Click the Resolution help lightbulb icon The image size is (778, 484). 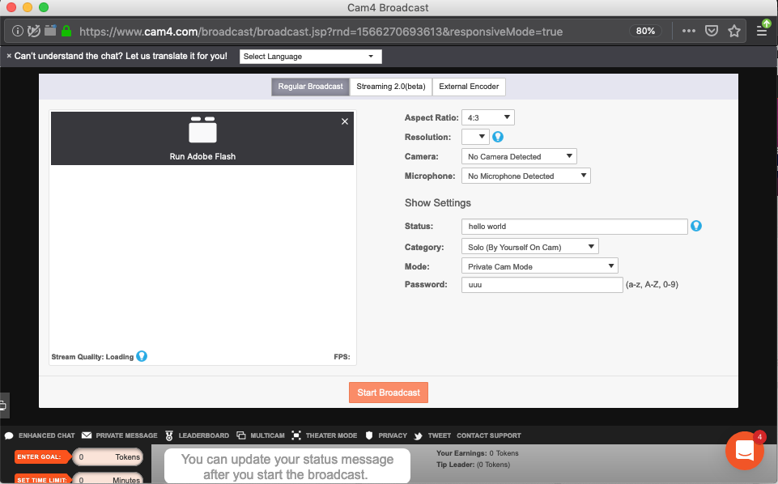[498, 137]
